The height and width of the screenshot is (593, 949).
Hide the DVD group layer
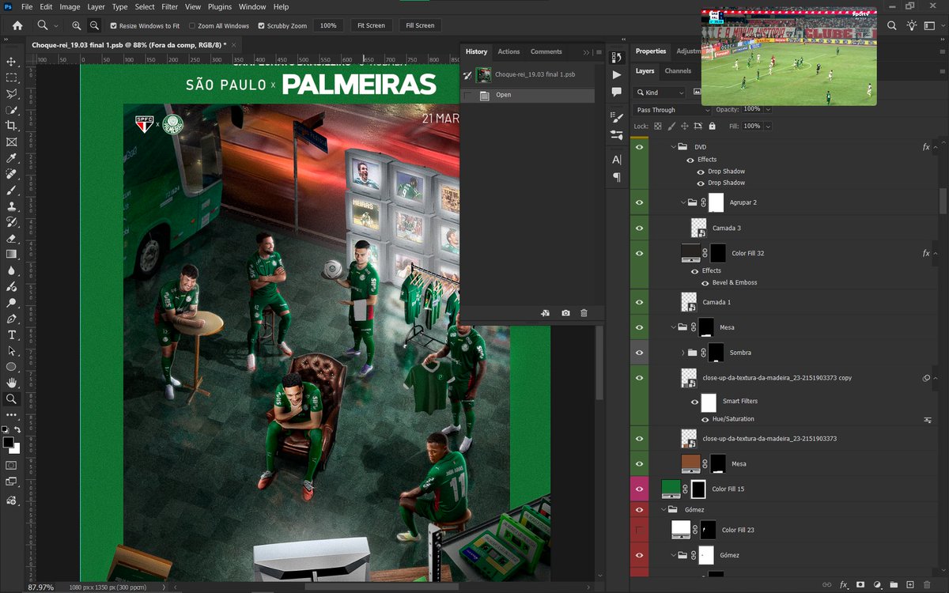tap(639, 147)
